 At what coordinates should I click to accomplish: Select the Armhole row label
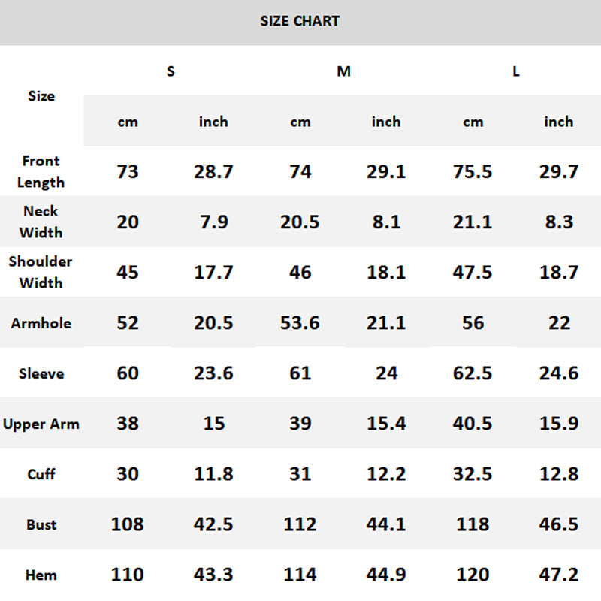41,323
